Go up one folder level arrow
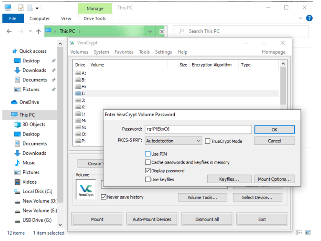Viewport: 321px width, 241px height. click(x=38, y=31)
